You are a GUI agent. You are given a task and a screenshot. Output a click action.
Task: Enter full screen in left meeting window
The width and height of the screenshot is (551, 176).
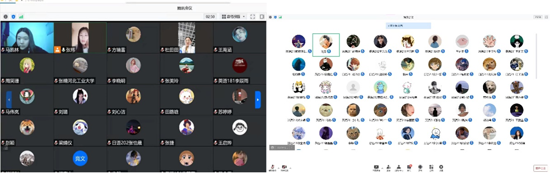[x=253, y=17]
